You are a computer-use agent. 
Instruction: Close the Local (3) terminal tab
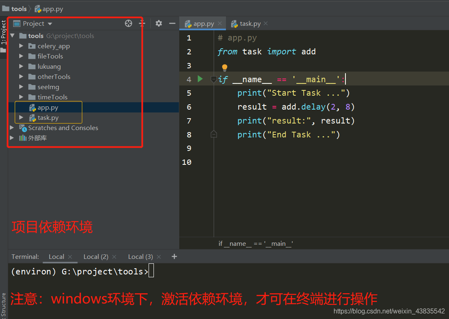tap(159, 257)
